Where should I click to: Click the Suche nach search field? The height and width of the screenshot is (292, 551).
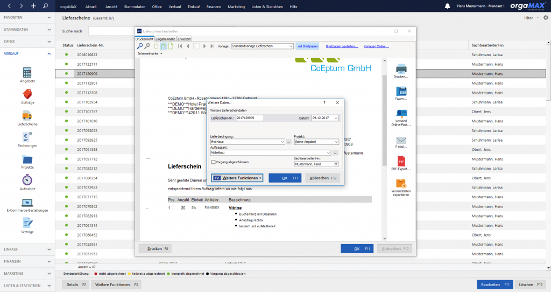pyautogui.click(x=111, y=31)
